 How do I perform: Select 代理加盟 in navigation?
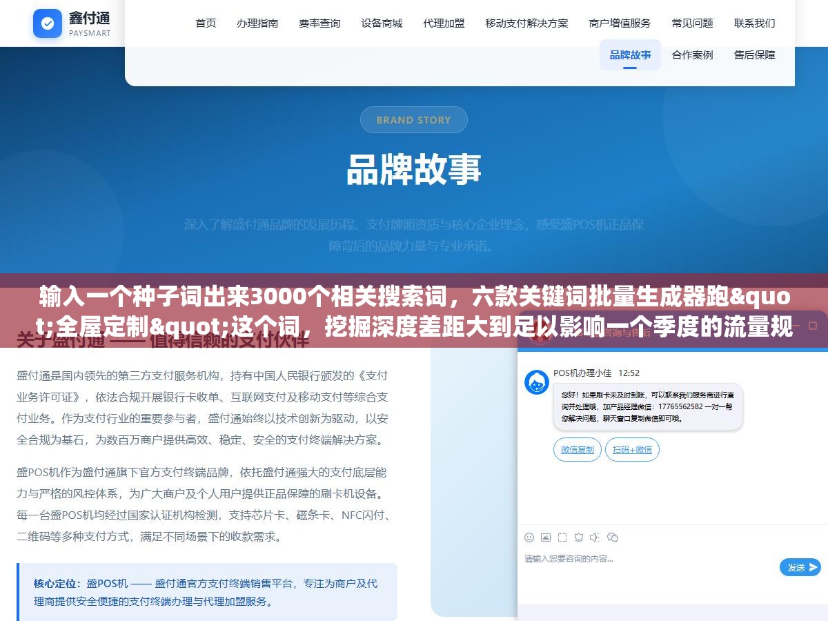[x=444, y=23]
